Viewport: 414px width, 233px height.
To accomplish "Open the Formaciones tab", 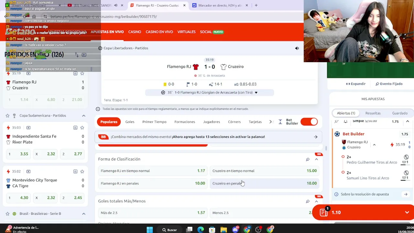I will click(185, 122).
